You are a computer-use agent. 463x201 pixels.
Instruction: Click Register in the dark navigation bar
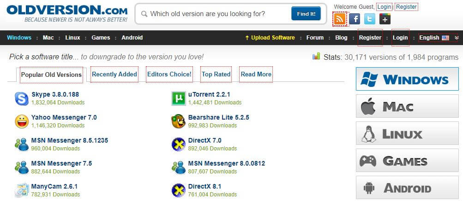pos(370,38)
